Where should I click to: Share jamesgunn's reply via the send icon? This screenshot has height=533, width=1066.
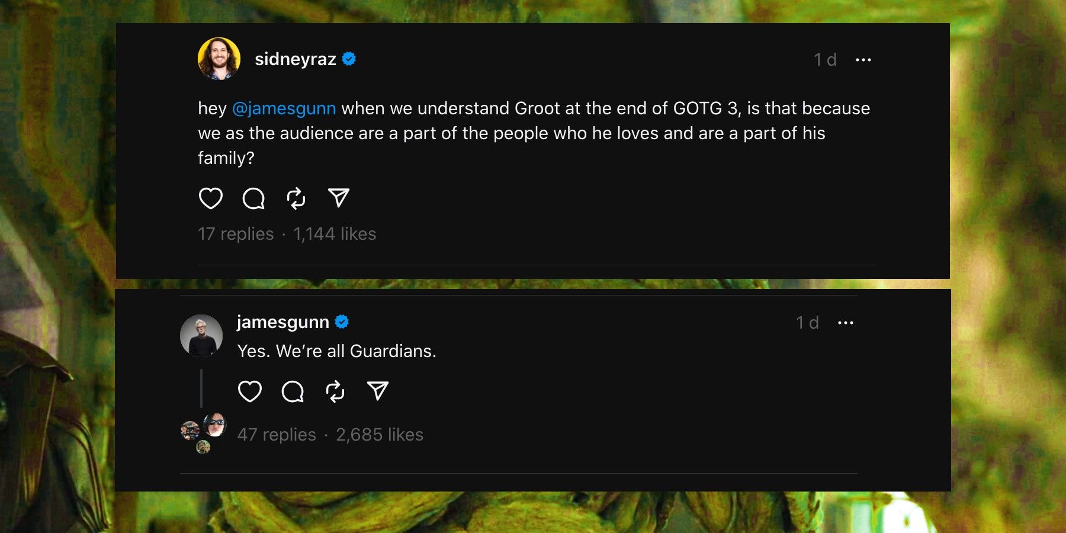(x=378, y=391)
